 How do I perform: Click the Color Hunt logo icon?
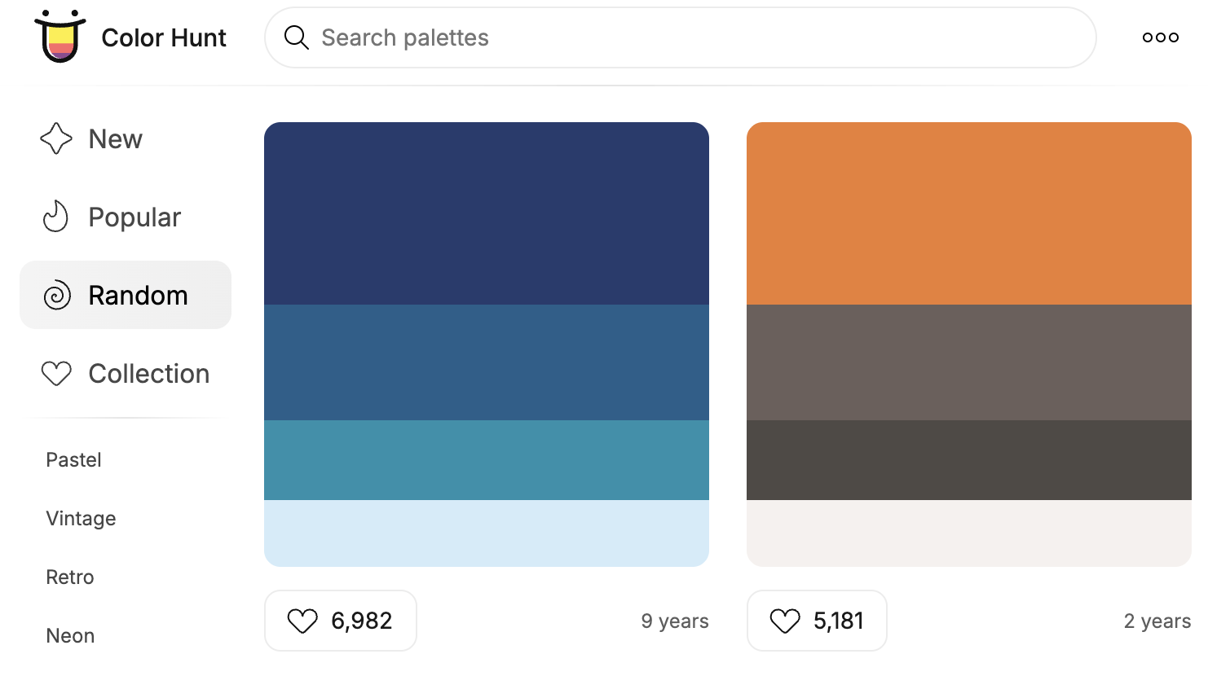58,37
